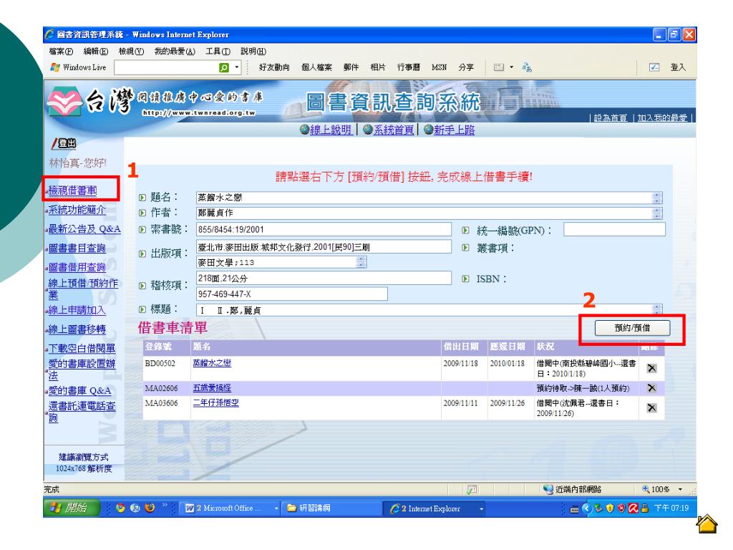Open the 最新公告及 Q&A link

(x=84, y=228)
